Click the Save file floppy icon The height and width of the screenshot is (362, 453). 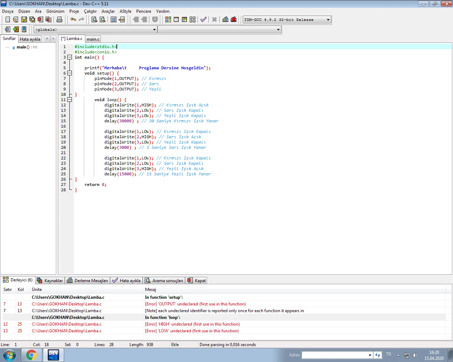click(x=24, y=19)
